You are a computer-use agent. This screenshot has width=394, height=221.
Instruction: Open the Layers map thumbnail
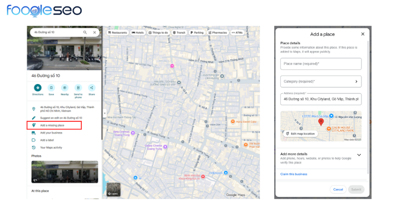coord(113,190)
